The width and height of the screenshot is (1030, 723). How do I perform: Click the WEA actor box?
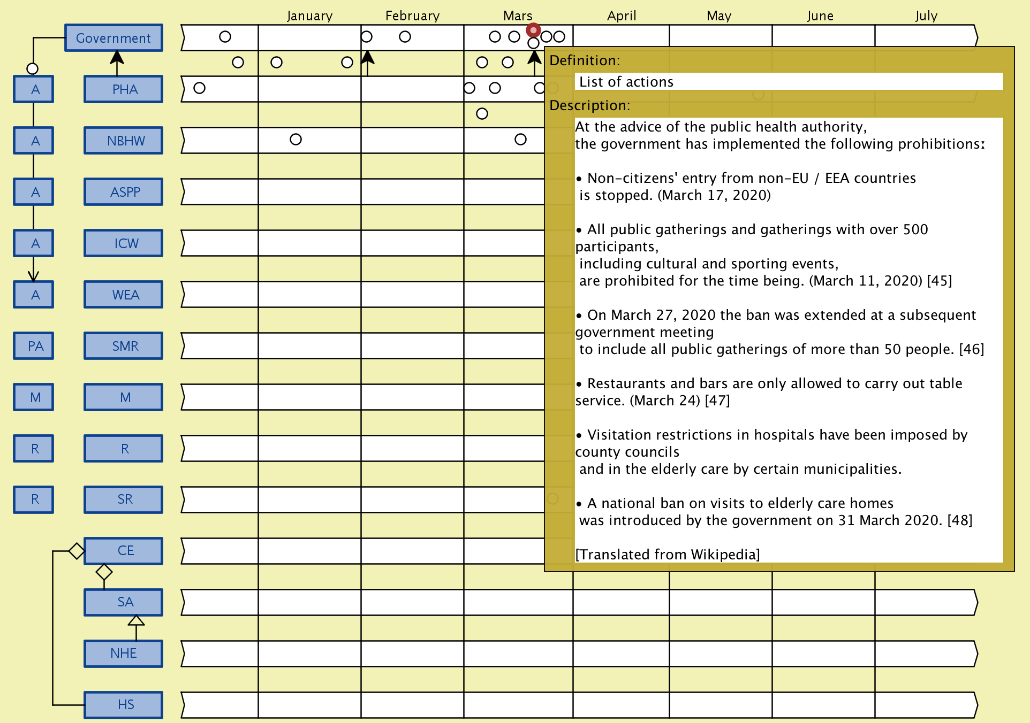tap(124, 295)
